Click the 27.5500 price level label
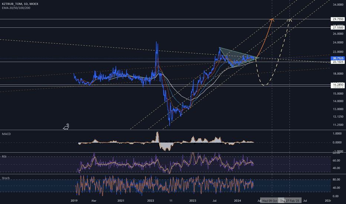 [338, 27]
